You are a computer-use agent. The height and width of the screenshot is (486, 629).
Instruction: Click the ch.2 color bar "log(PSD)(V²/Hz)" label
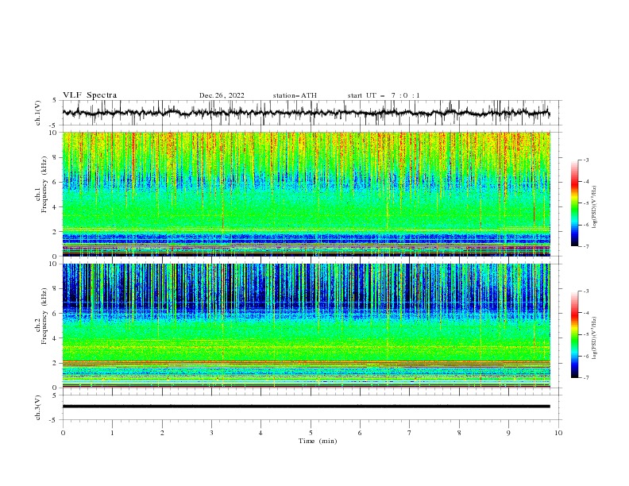(595, 338)
